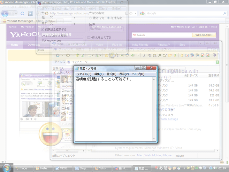The width and height of the screenshot is (229, 172).
Task: Click Firefox reload button
Action: point(22,14)
